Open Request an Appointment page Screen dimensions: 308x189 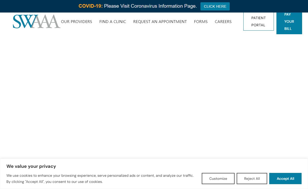[160, 22]
